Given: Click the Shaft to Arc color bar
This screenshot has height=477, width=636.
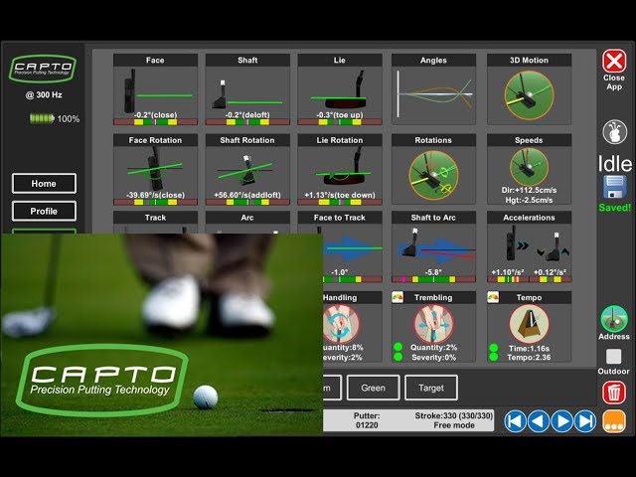Looking at the screenshot, I should [433, 279].
